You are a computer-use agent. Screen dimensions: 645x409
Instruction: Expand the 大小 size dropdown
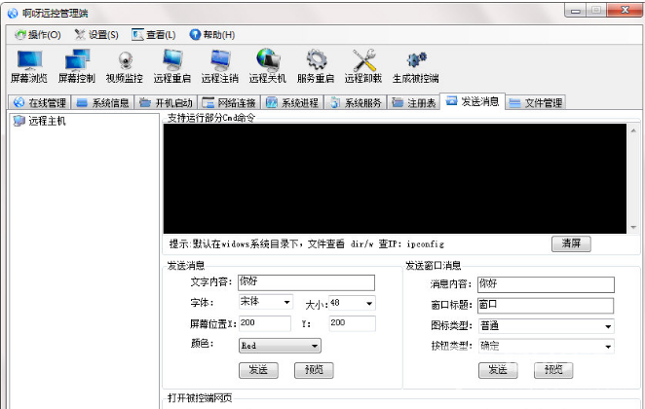(x=369, y=304)
